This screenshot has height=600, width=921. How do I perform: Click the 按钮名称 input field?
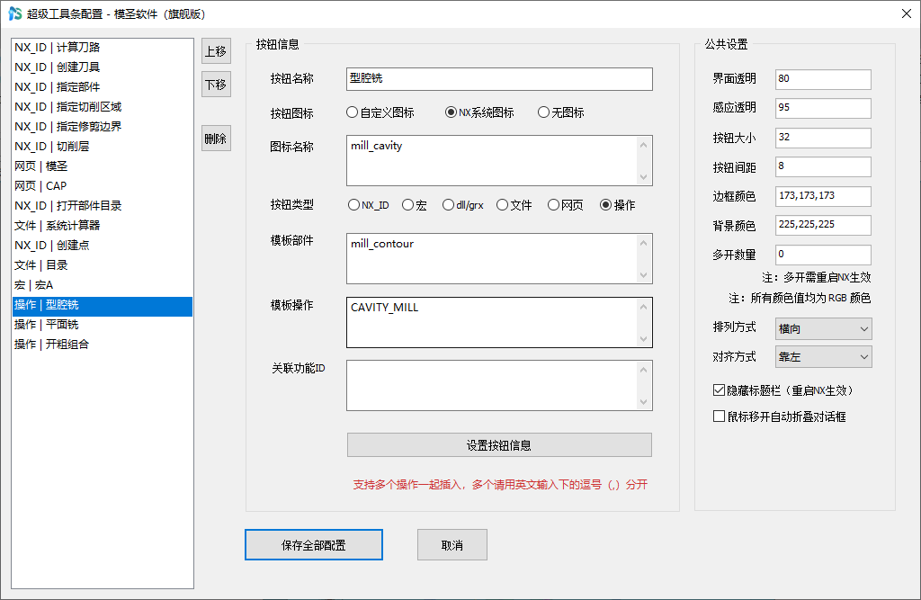tap(499, 79)
